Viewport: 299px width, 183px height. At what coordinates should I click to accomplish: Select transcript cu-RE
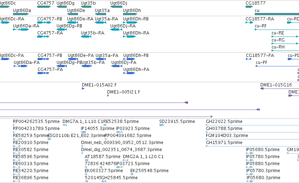[x=278, y=33]
